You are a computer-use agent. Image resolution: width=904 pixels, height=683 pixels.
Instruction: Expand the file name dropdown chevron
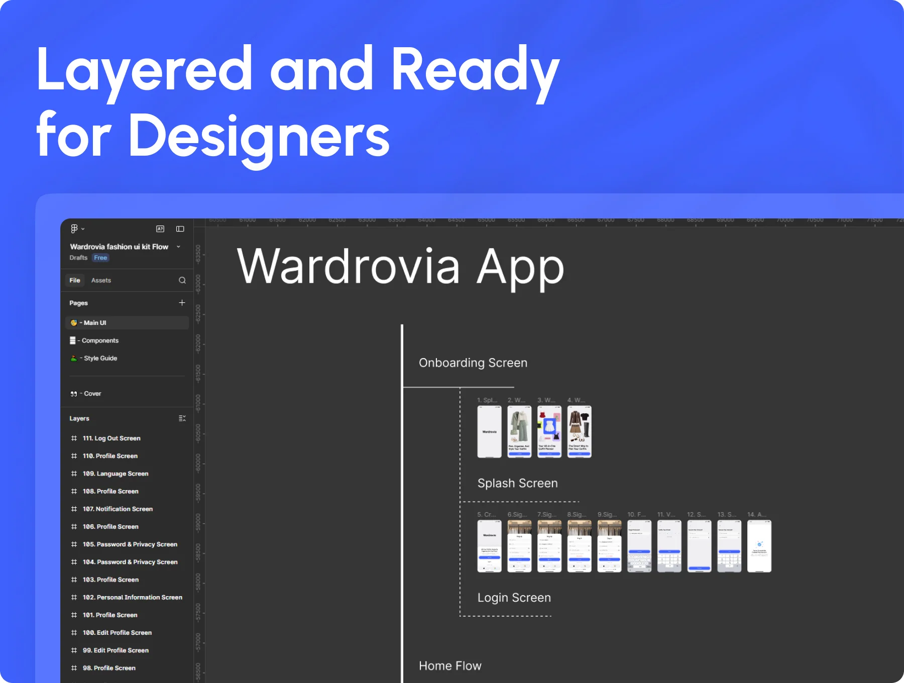[178, 247]
